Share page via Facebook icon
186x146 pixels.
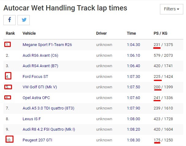click(x=9, y=20)
